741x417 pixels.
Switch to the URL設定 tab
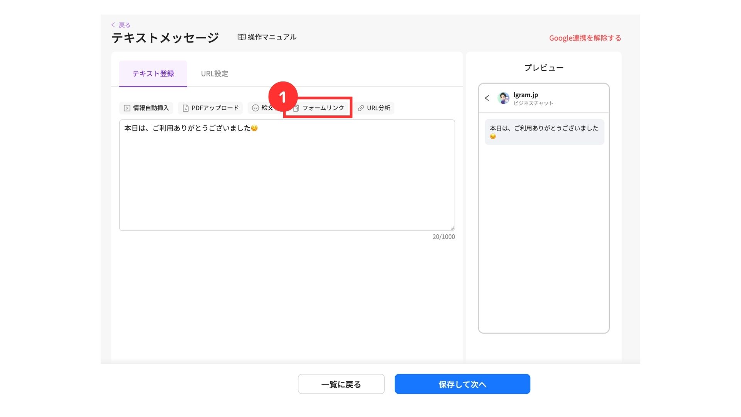click(215, 73)
